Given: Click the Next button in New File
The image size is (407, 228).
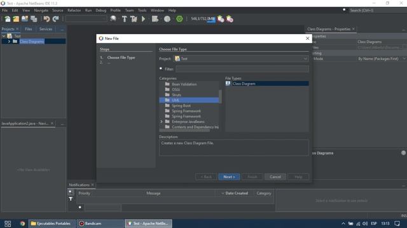Looking at the screenshot, I should (x=229, y=177).
